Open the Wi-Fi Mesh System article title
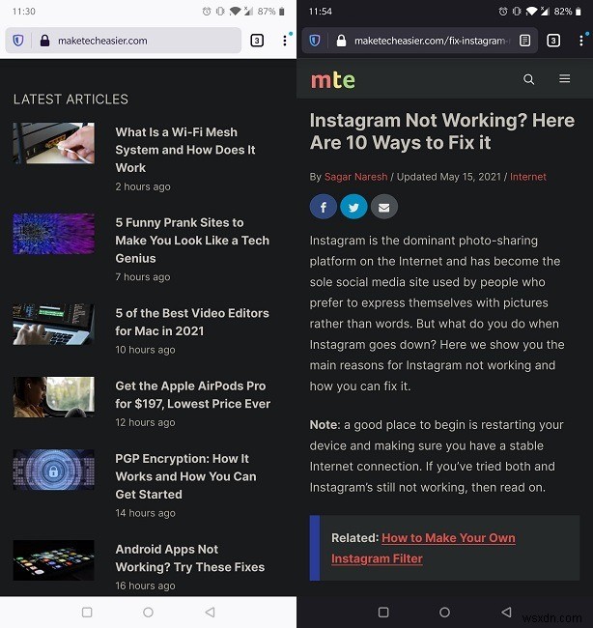Viewport: 593px width, 628px height. tap(185, 150)
